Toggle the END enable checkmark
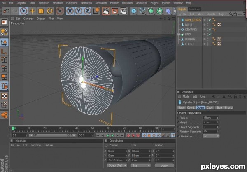Viewport: 247px width, 172px height. [x=210, y=34]
